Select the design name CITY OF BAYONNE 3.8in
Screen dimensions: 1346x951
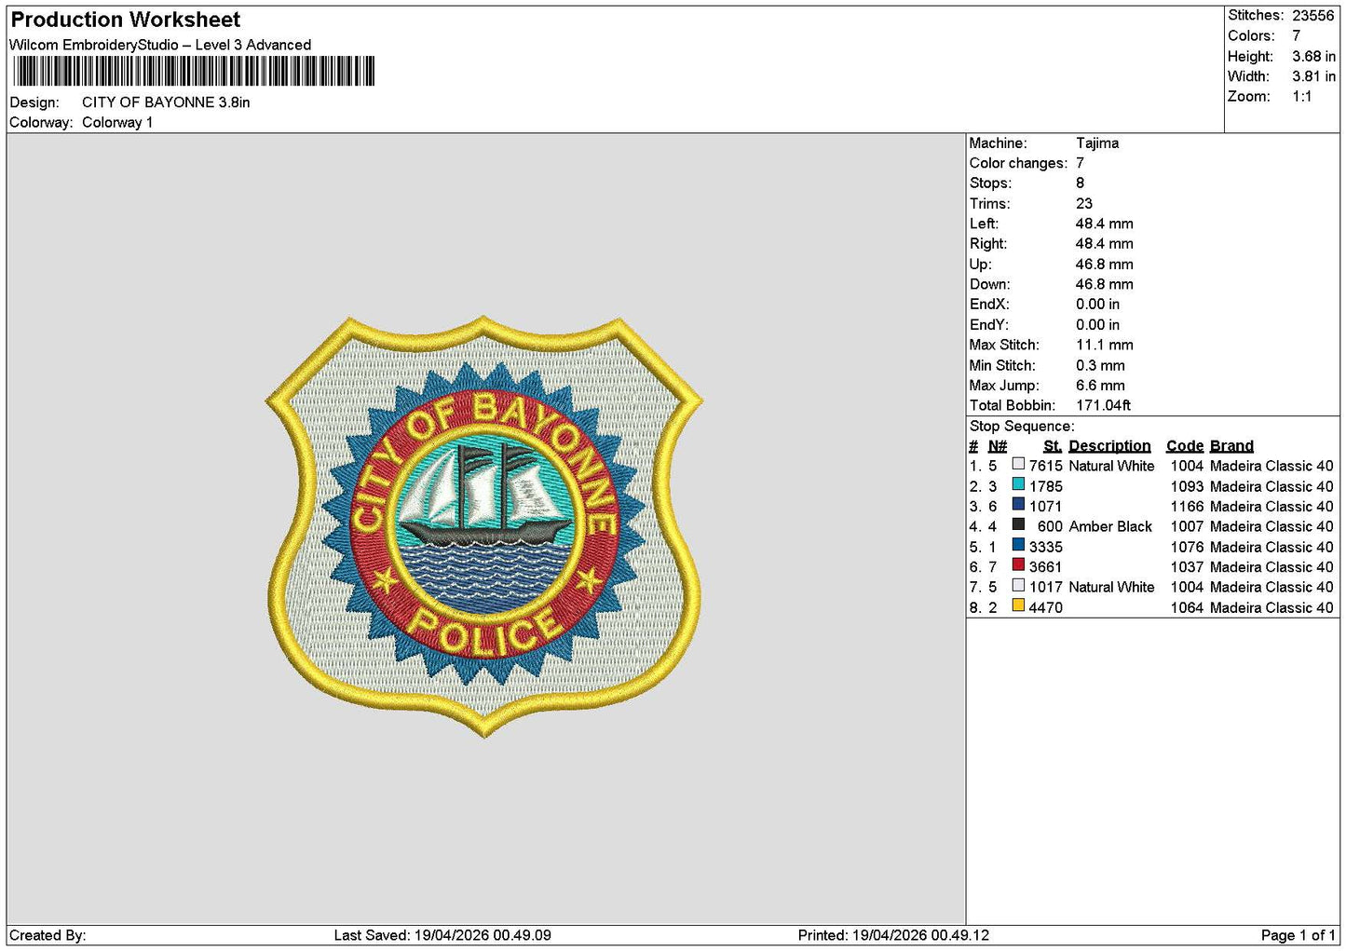(x=166, y=102)
